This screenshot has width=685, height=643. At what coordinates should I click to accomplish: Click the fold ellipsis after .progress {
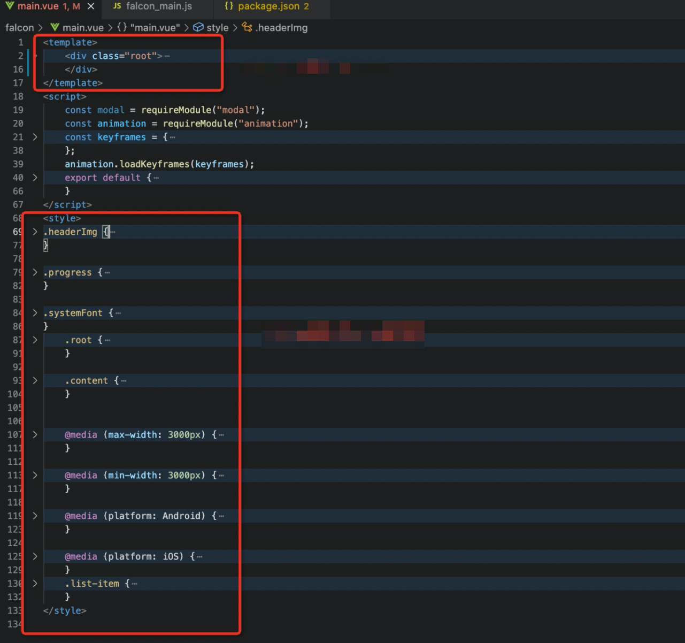[x=107, y=273]
